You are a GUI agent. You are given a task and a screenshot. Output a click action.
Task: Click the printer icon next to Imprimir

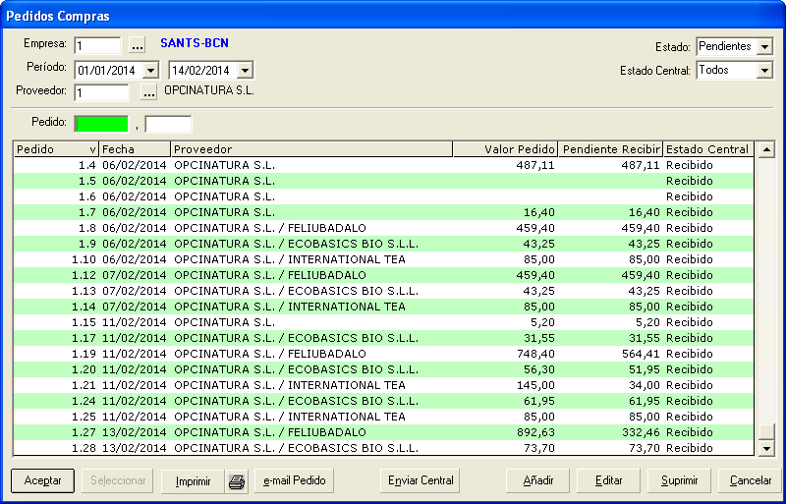237,481
